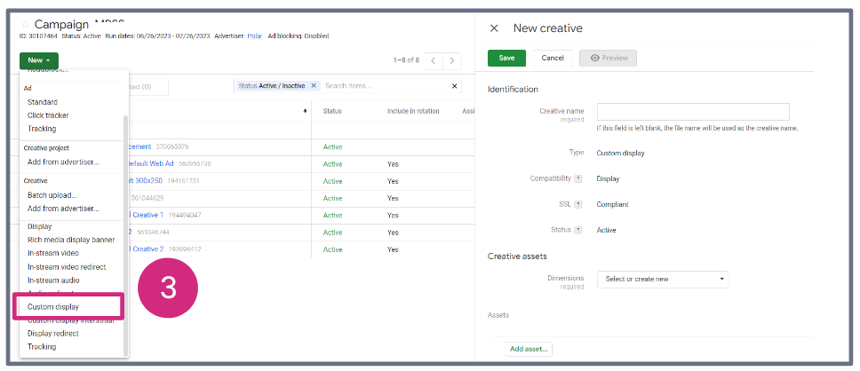Expand the Dimensions select or create new dropdown
Viewport: 860px width, 371px height.
tap(662, 280)
